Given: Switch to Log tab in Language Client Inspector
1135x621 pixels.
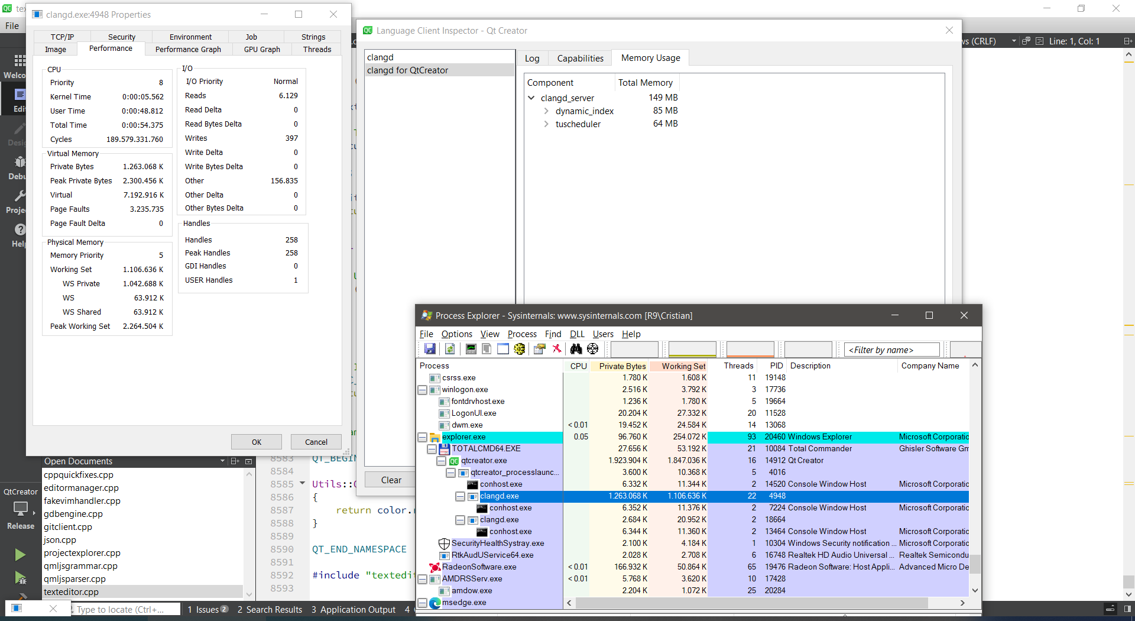Looking at the screenshot, I should 532,58.
